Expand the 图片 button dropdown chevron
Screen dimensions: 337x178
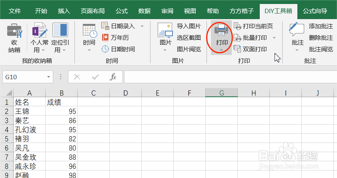tap(165, 50)
